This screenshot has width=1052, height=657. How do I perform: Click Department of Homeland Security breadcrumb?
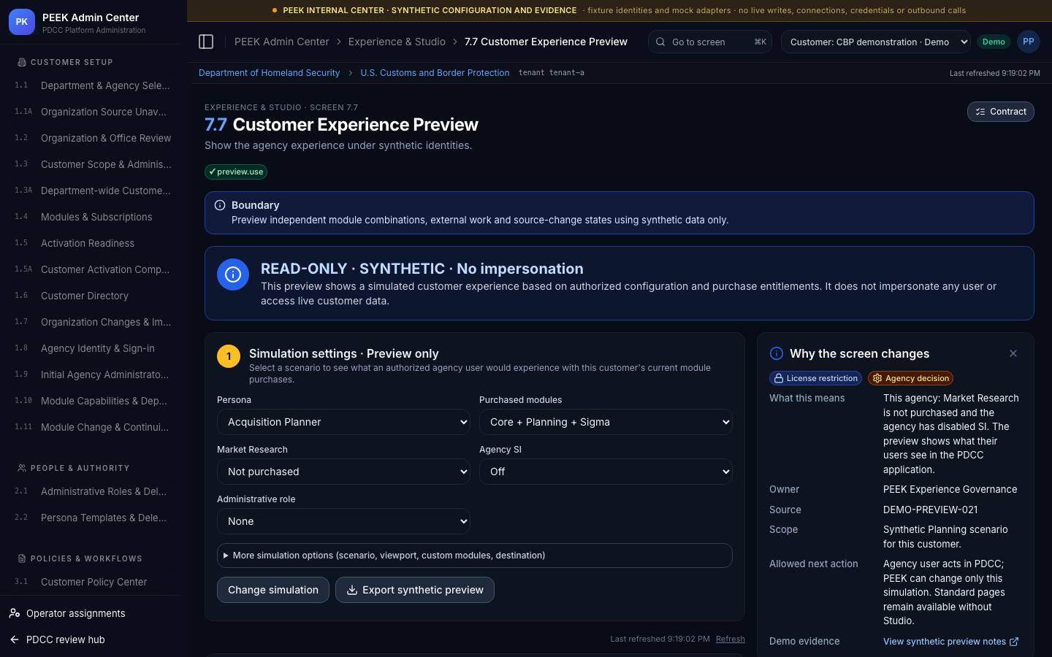click(x=269, y=73)
